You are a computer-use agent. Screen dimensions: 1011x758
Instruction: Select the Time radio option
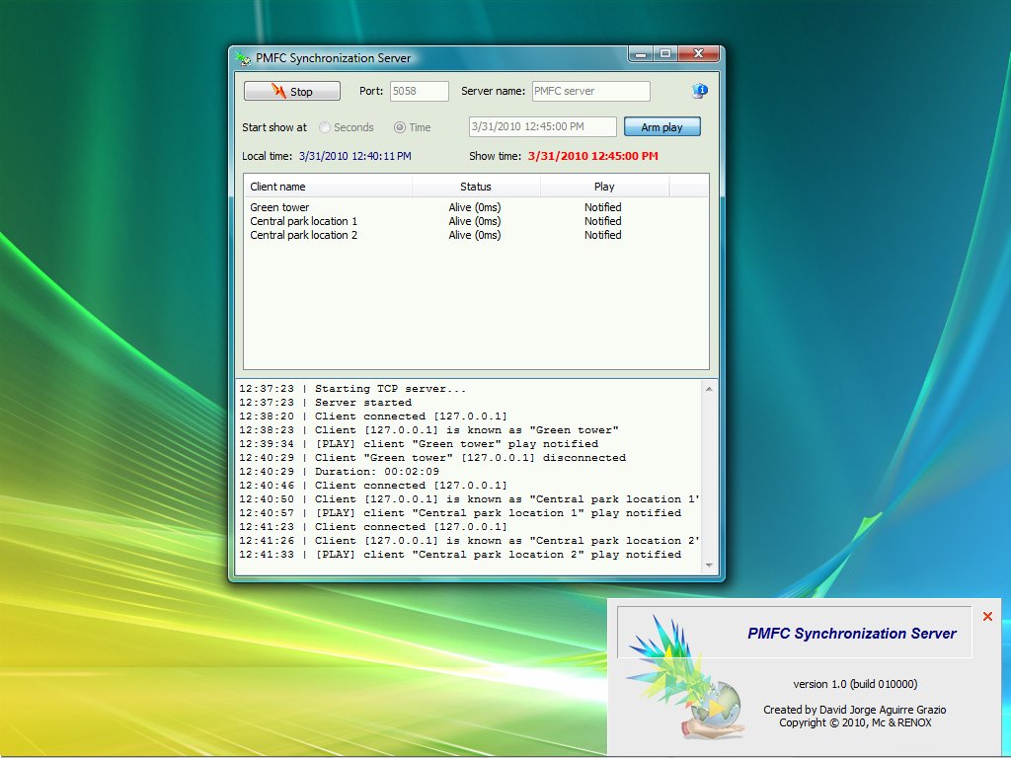point(413,127)
